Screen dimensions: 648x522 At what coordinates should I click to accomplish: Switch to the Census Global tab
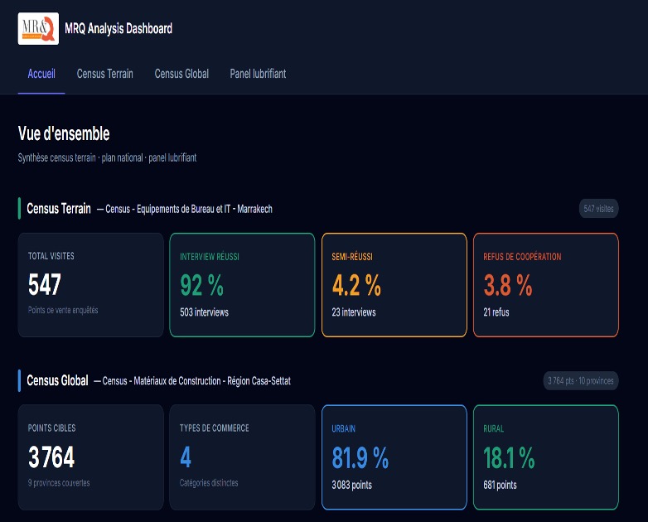tap(181, 74)
